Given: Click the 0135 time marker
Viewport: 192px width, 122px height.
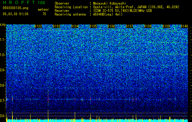Looking at the screenshot, I should pos(93,26).
